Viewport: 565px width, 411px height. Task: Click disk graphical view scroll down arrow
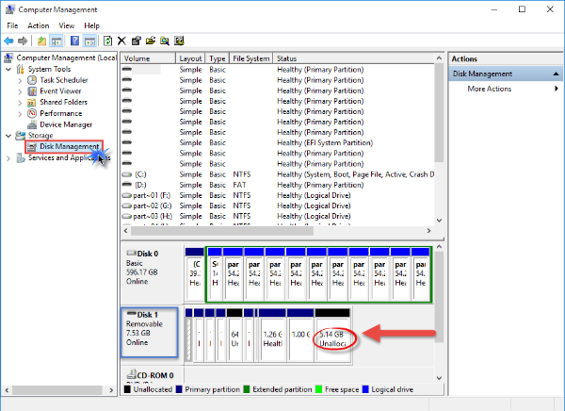[439, 378]
